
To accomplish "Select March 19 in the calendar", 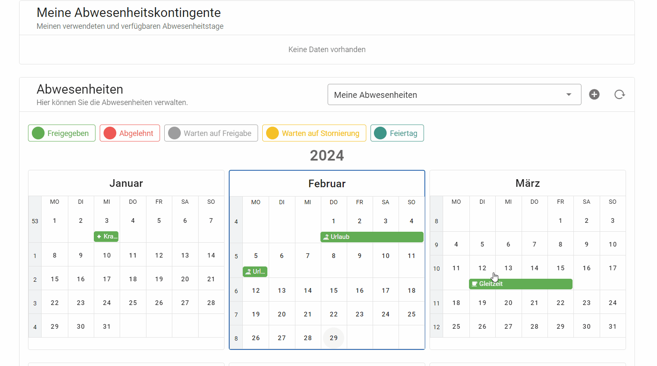I will pyautogui.click(x=482, y=303).
